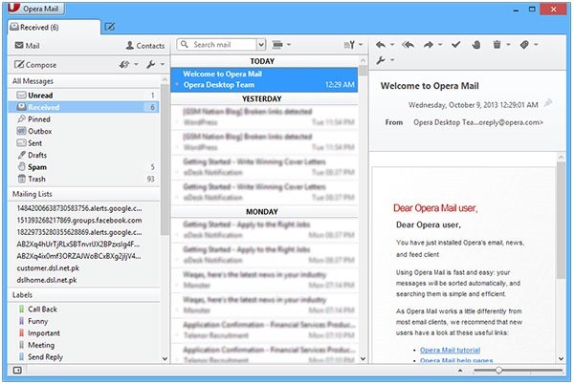
Task: Open mailing list dslhome.dsl.net.pk
Action: pos(47,280)
